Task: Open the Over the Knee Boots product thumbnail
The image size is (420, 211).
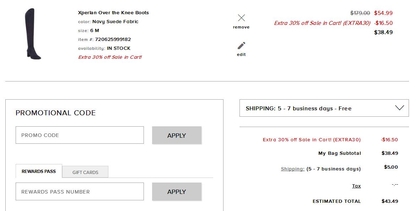Action: point(33,34)
